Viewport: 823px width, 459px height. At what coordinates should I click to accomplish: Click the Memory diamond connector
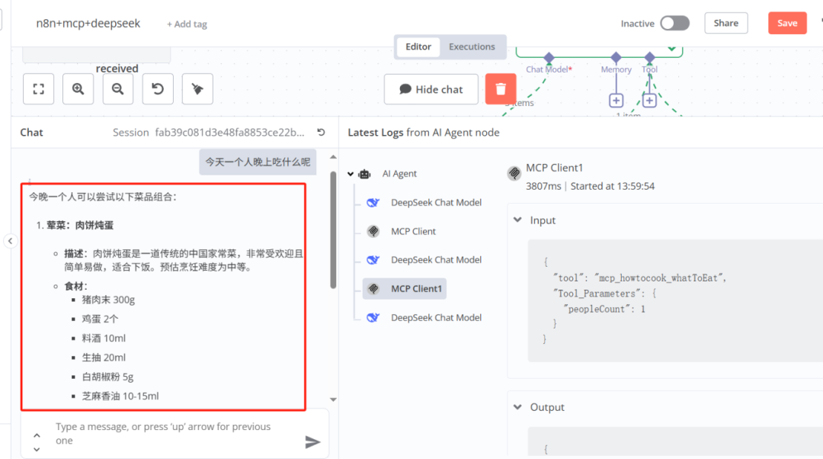616,56
